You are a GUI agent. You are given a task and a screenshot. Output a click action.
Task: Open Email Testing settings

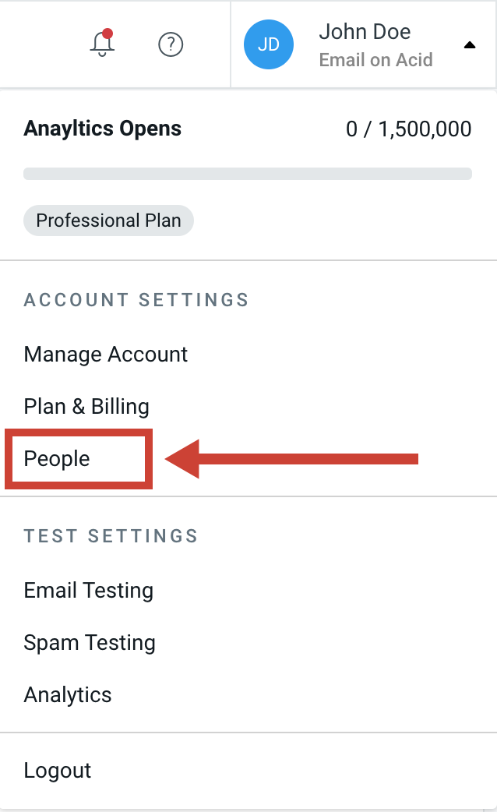coord(88,591)
